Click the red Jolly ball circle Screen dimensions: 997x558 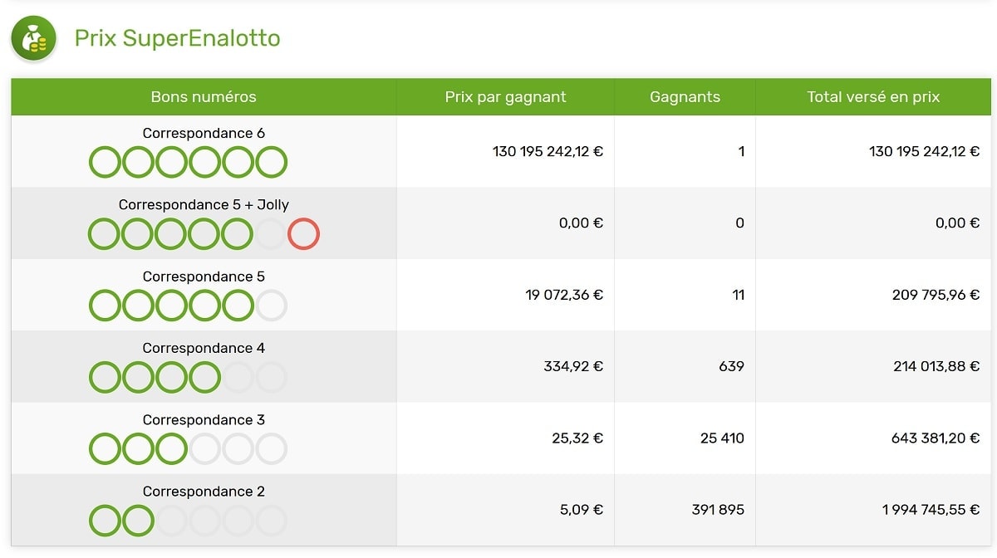[x=303, y=234]
